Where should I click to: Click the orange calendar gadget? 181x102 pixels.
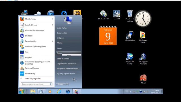[108, 36]
